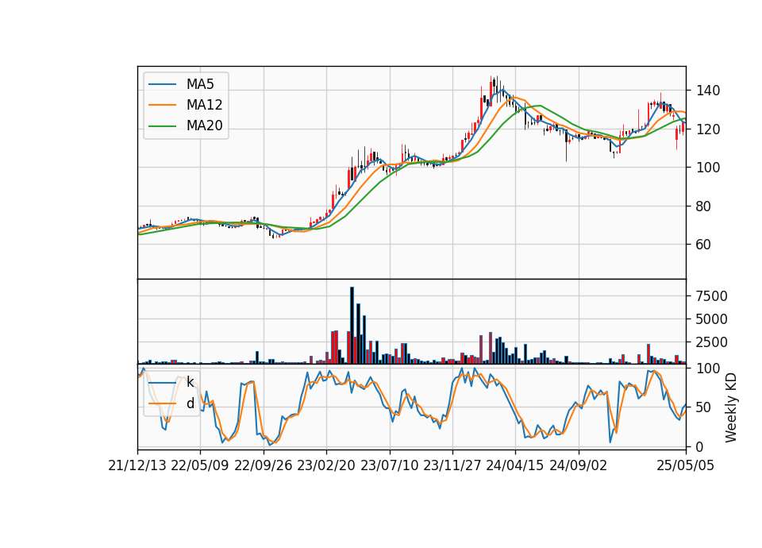
Task: Click the 100 price axis tick label
Action: click(707, 168)
